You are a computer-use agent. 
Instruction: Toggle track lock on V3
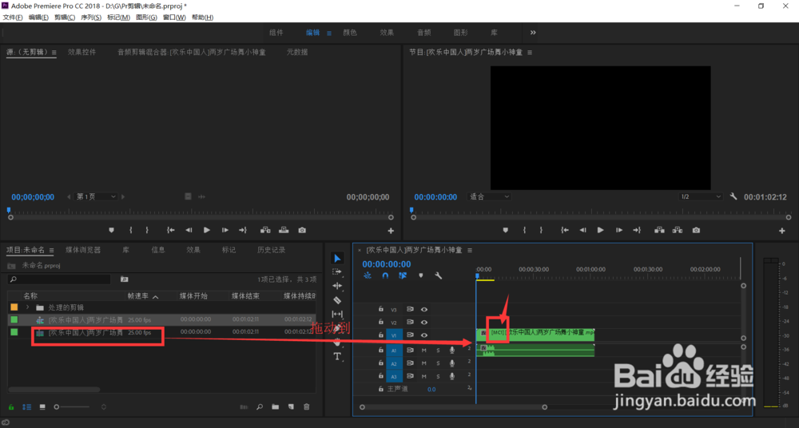click(x=380, y=309)
